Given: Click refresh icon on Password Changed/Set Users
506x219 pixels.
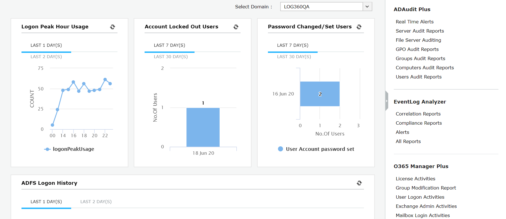Looking at the screenshot, I should pyautogui.click(x=359, y=27).
